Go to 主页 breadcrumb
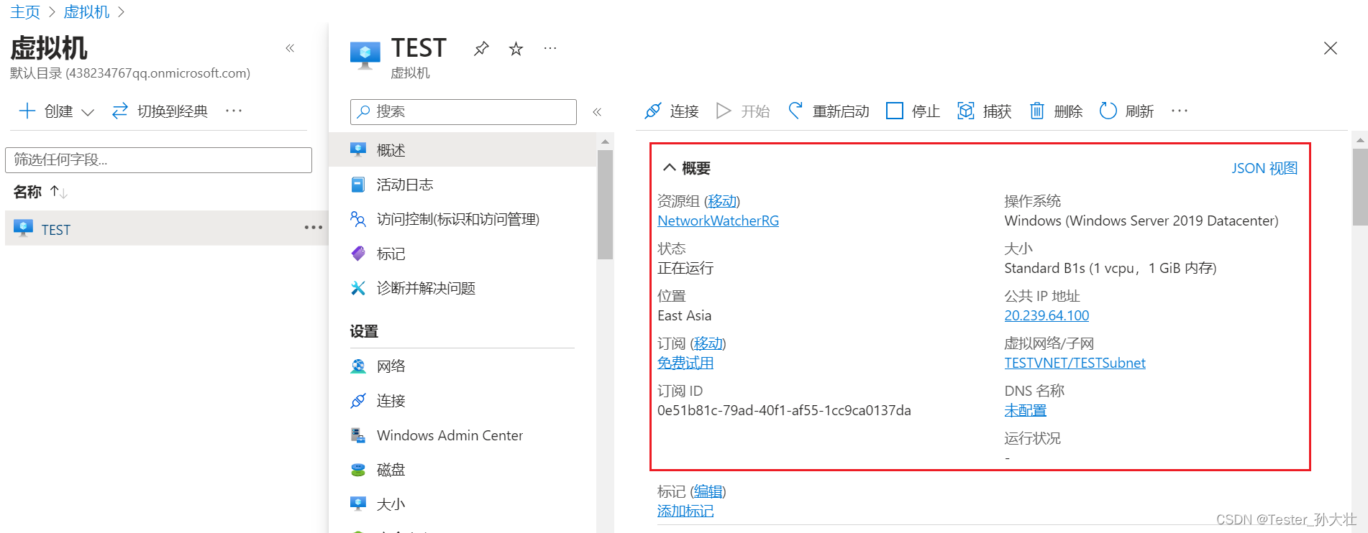The height and width of the screenshot is (533, 1368). (25, 11)
